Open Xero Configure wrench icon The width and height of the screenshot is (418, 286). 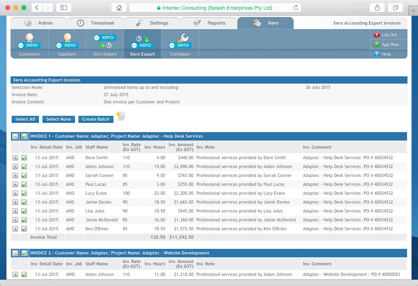tap(180, 42)
